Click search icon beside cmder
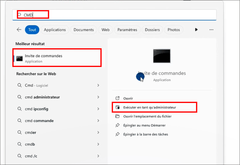The width and height of the screenshot is (240, 165). click(x=19, y=132)
